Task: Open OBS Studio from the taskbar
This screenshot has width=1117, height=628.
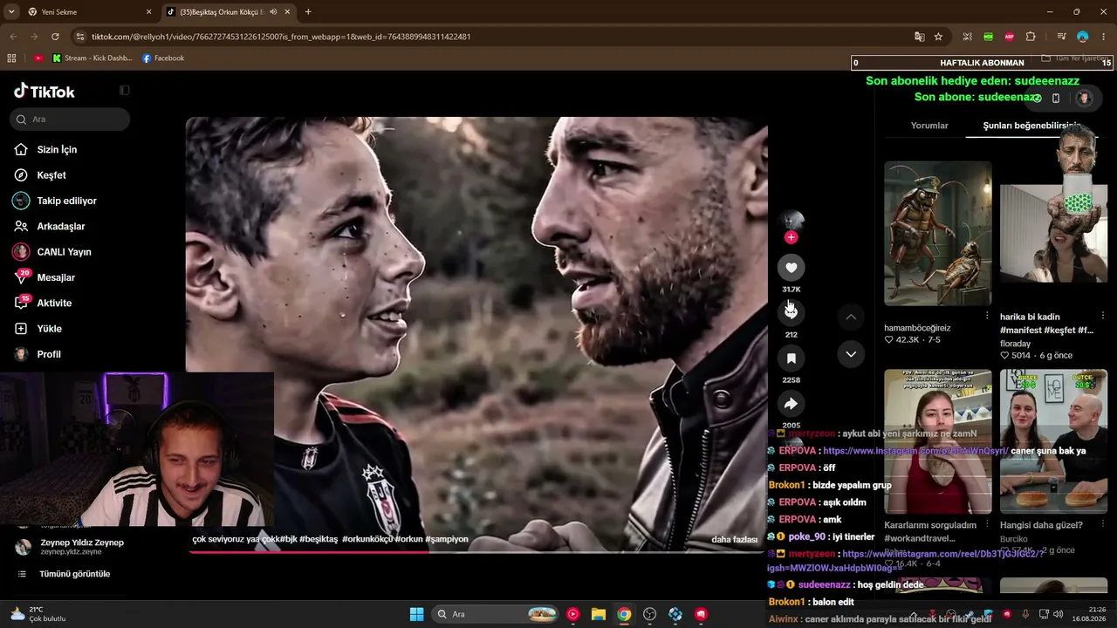Action: pos(649,614)
